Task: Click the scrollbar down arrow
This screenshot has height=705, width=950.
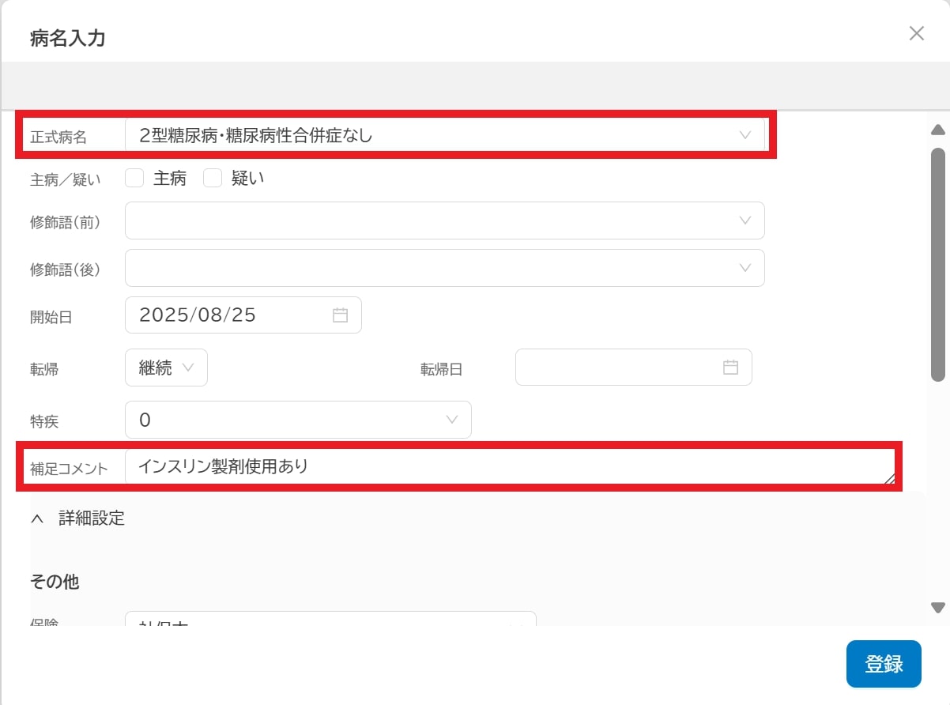Action: (937, 605)
